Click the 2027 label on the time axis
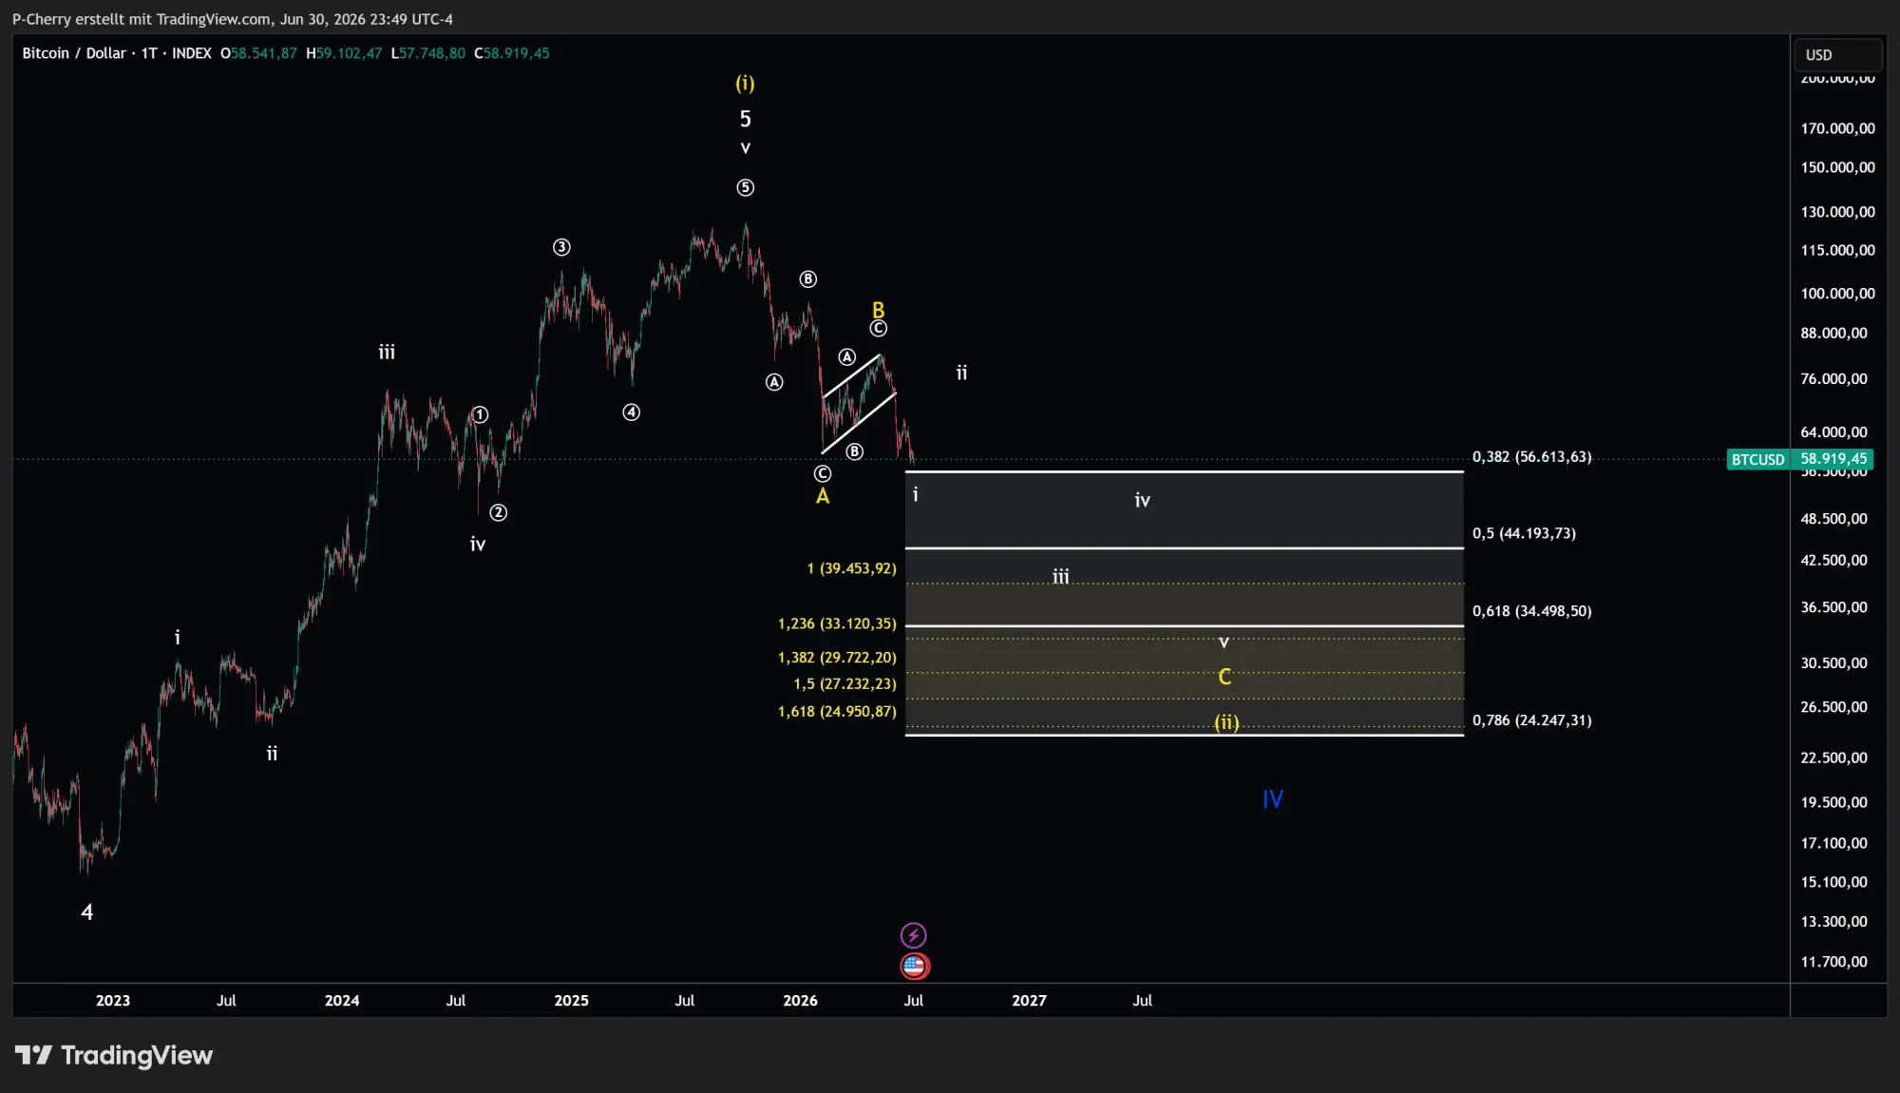This screenshot has width=1900, height=1093. click(x=1029, y=1001)
